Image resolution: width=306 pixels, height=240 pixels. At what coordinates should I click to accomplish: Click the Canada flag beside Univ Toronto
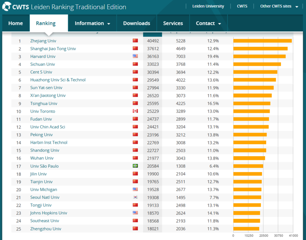pos(135,111)
